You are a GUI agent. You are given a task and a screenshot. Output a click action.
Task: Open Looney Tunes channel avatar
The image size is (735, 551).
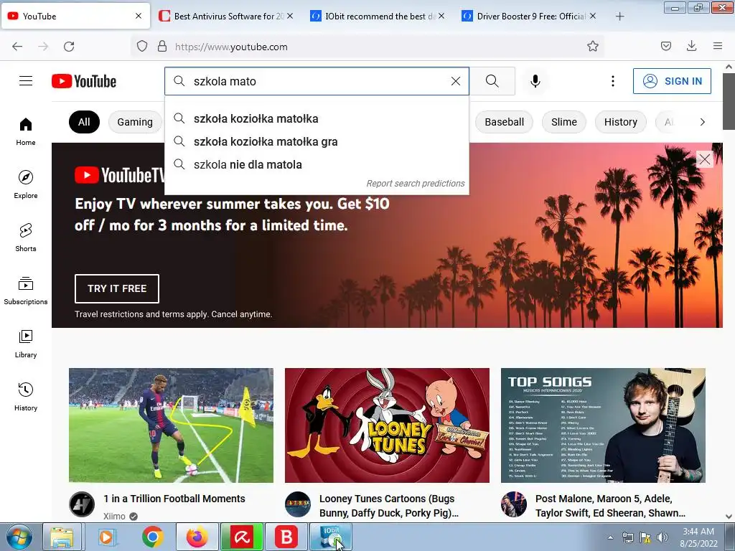(x=298, y=504)
